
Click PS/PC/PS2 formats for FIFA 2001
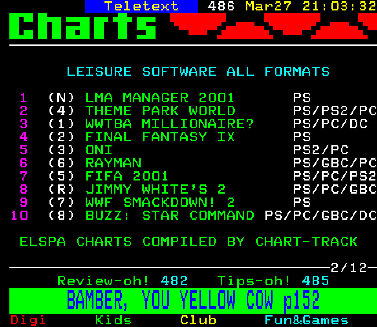pyautogui.click(x=335, y=176)
